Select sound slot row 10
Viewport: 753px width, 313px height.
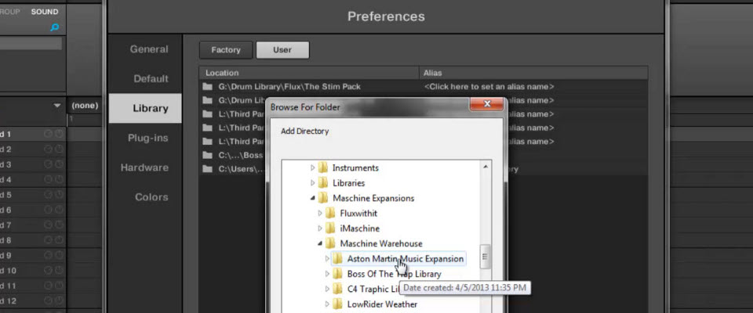click(33, 271)
